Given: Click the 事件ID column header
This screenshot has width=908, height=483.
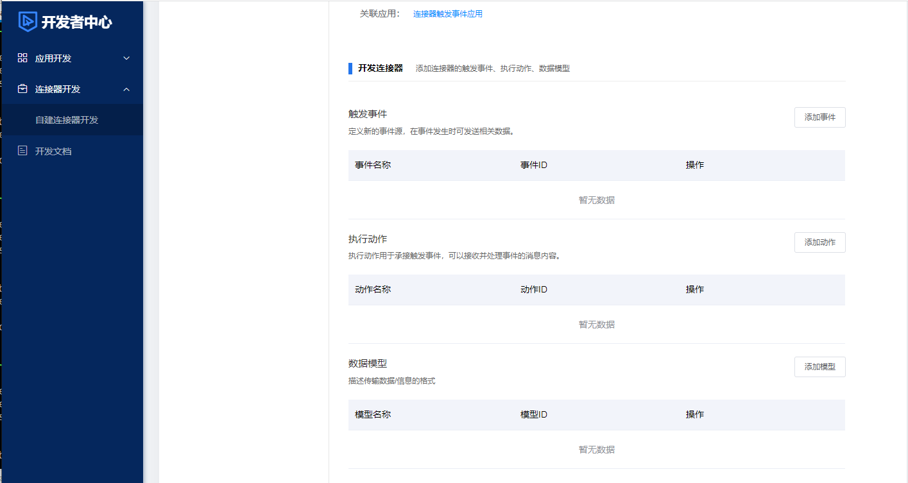Looking at the screenshot, I should 534,165.
